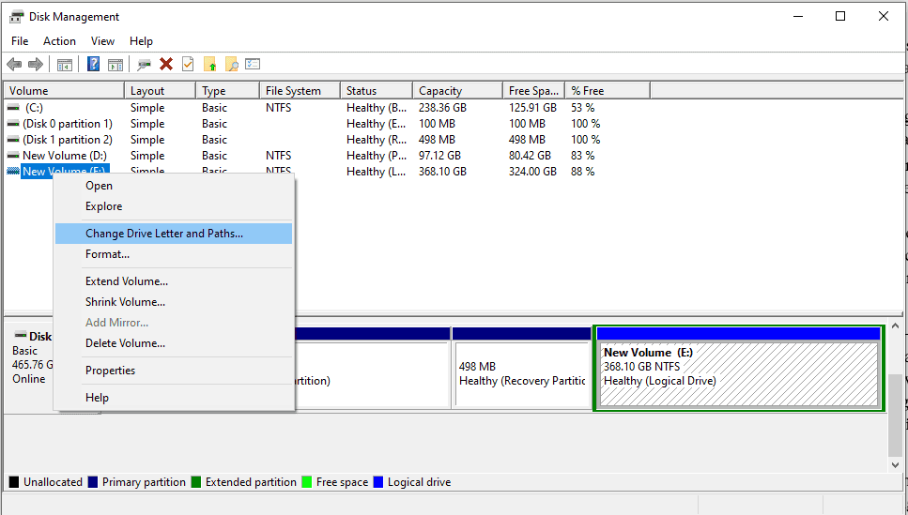908x515 pixels.
Task: Click the drive icon beside (C:)
Action: [13, 108]
